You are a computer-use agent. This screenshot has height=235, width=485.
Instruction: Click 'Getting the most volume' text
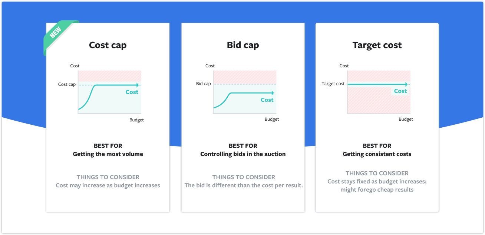pos(108,154)
